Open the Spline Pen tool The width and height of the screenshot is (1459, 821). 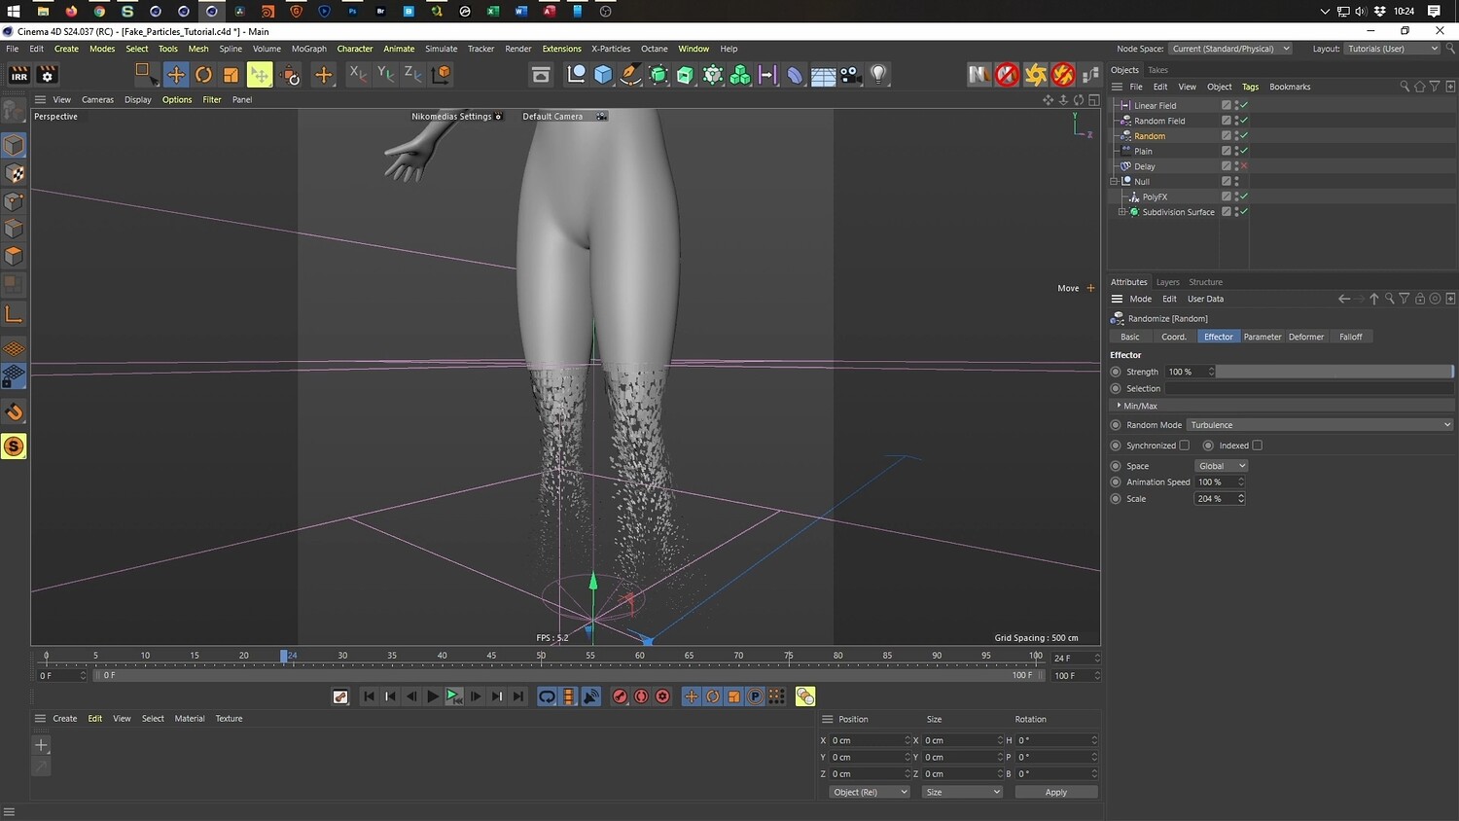point(630,75)
